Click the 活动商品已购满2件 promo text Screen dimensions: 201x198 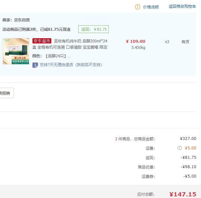click(37, 29)
